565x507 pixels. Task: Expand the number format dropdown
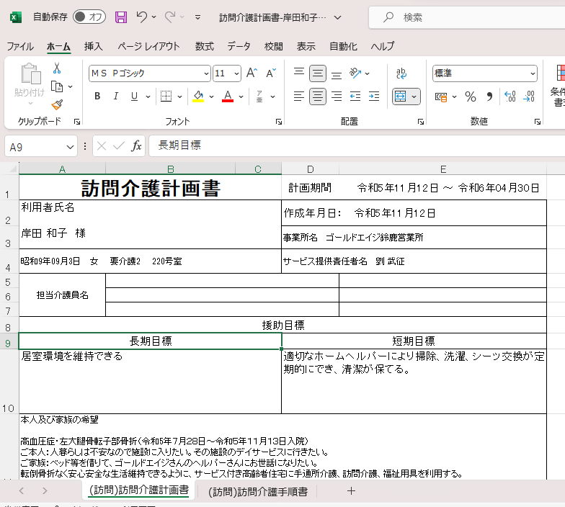tap(533, 73)
